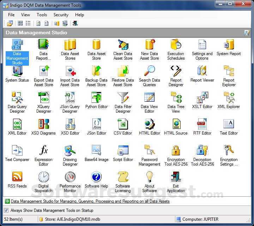The image size is (254, 226).
Task: Open the JSon Editor
Action: pos(97,127)
